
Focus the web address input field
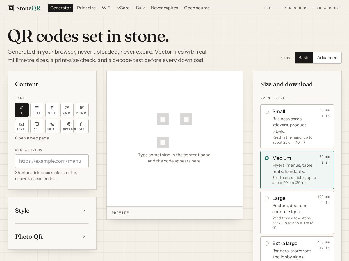(x=52, y=161)
